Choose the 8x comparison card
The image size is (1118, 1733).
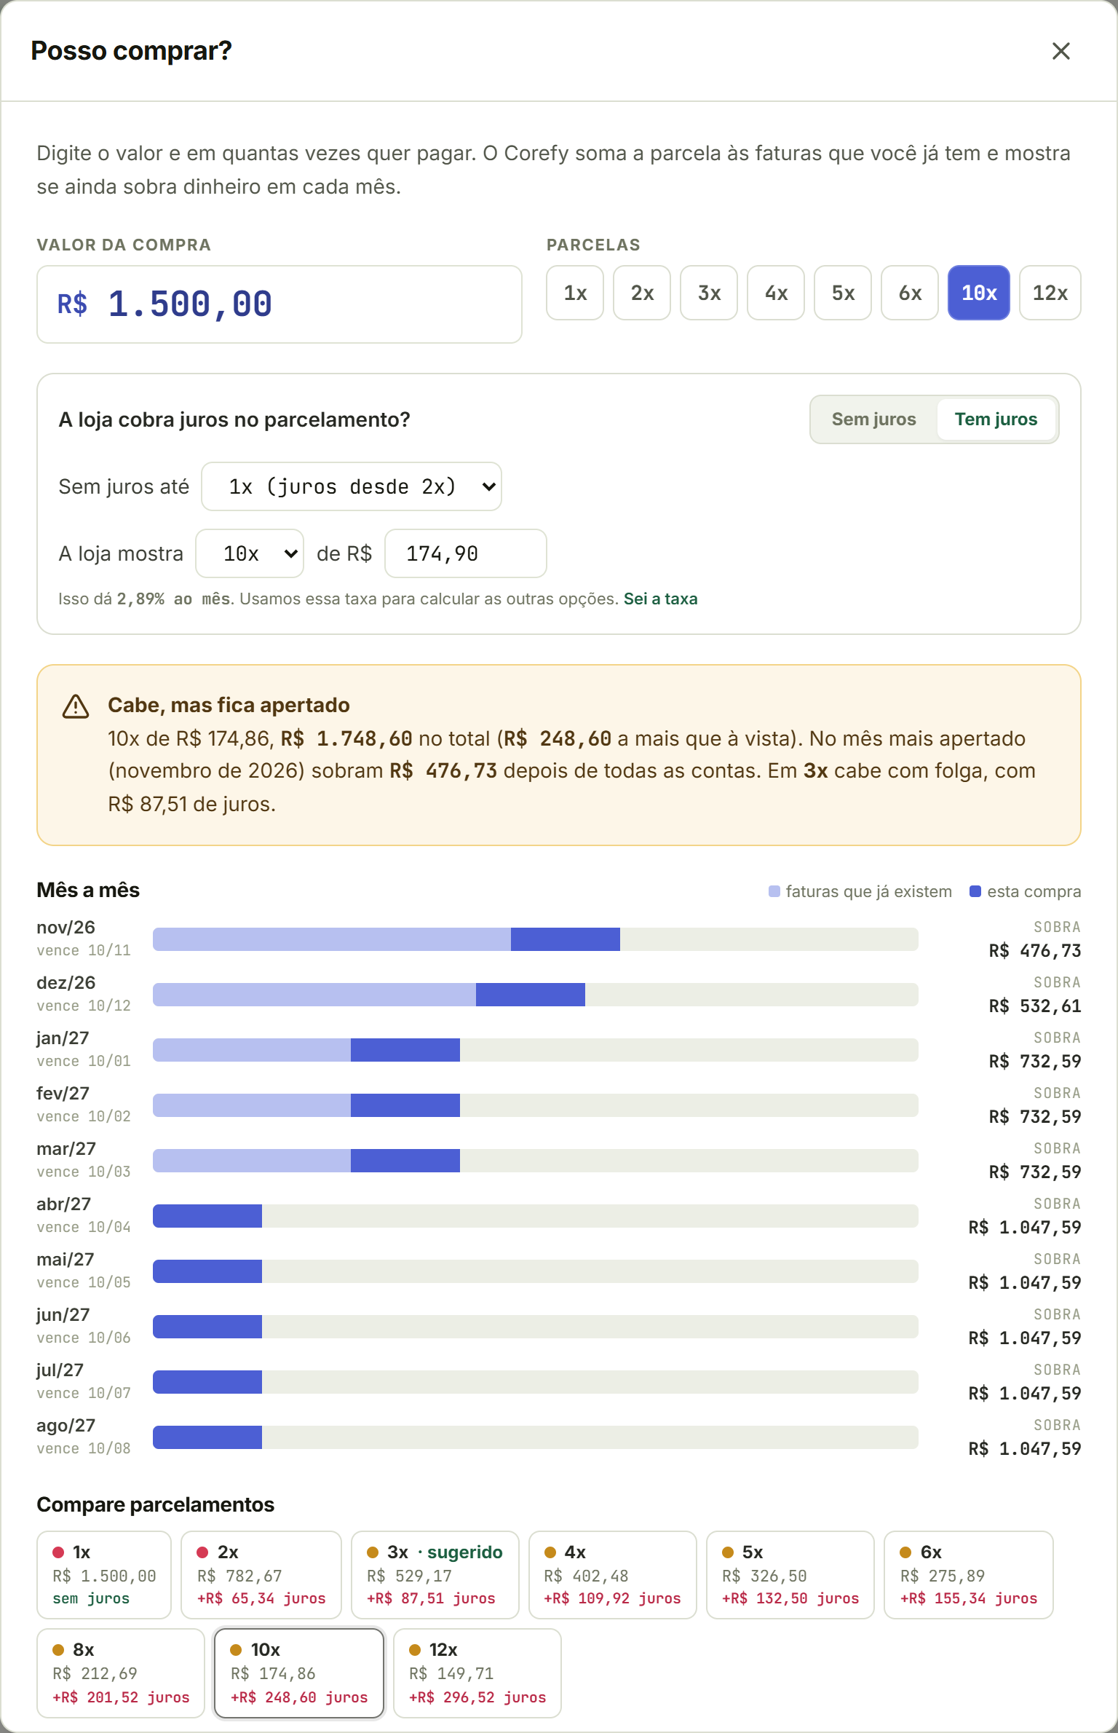coord(121,1673)
